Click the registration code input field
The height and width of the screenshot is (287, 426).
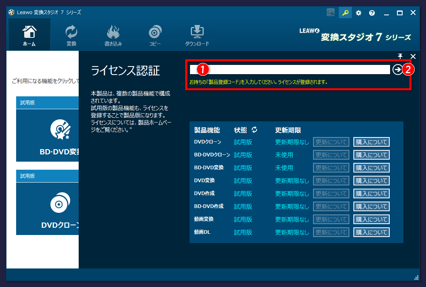pos(290,69)
